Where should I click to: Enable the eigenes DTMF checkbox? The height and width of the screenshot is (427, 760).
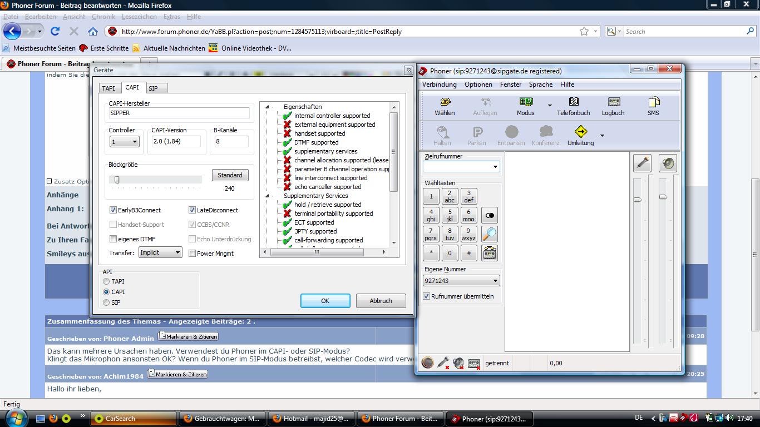[113, 239]
